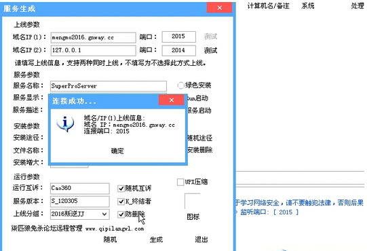367x251 pixels.
Task: Close the 服务生成 window
Action: tap(219, 7)
